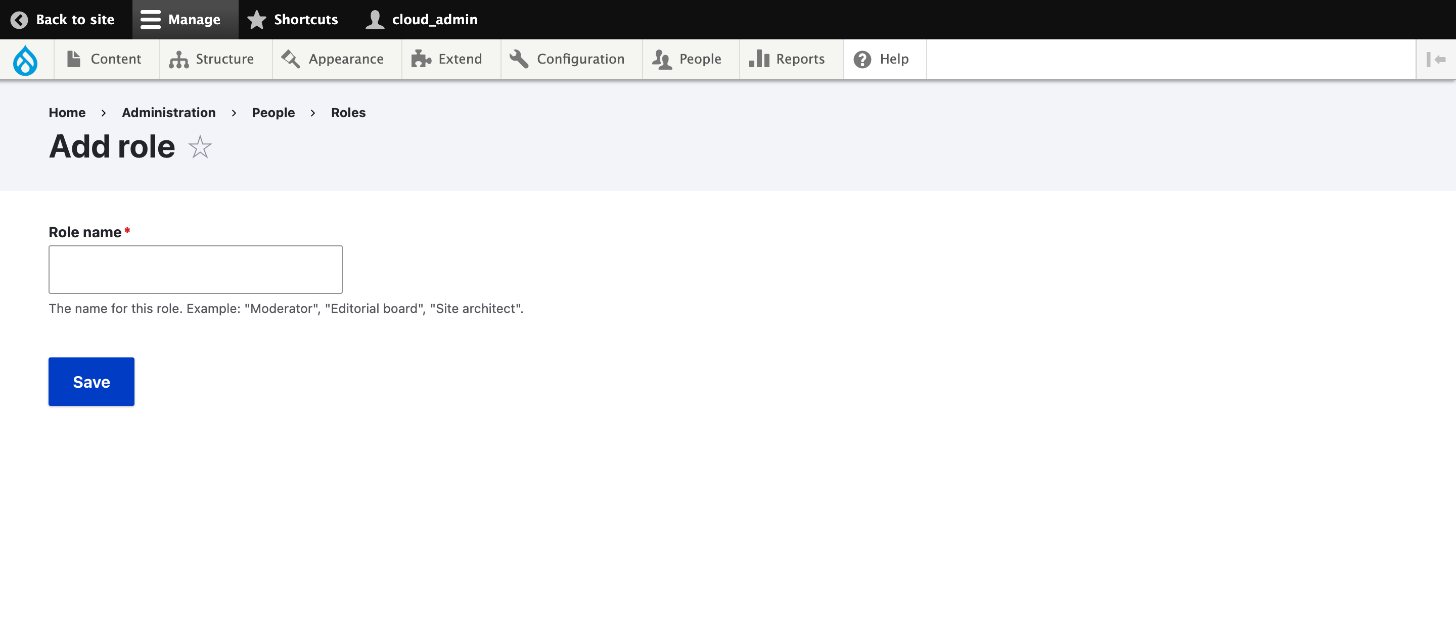Click the Administration breadcrumb link
The image size is (1456, 628).
[168, 113]
